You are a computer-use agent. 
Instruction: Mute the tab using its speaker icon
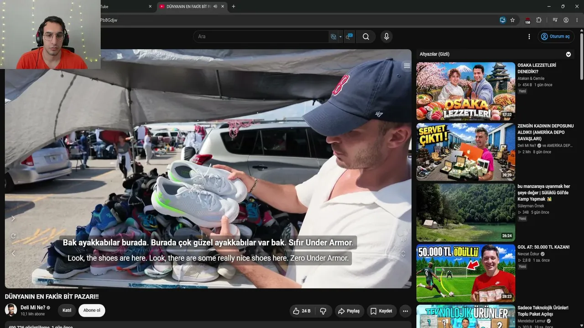[x=215, y=6]
